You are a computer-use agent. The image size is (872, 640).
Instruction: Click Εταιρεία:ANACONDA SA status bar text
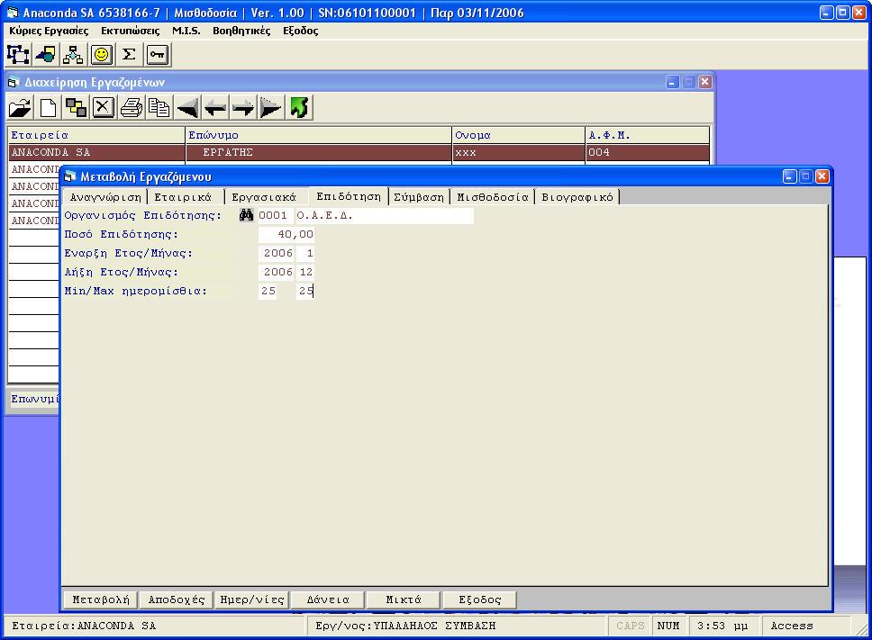(x=84, y=626)
